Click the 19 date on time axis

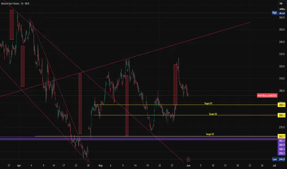(x=148, y=166)
